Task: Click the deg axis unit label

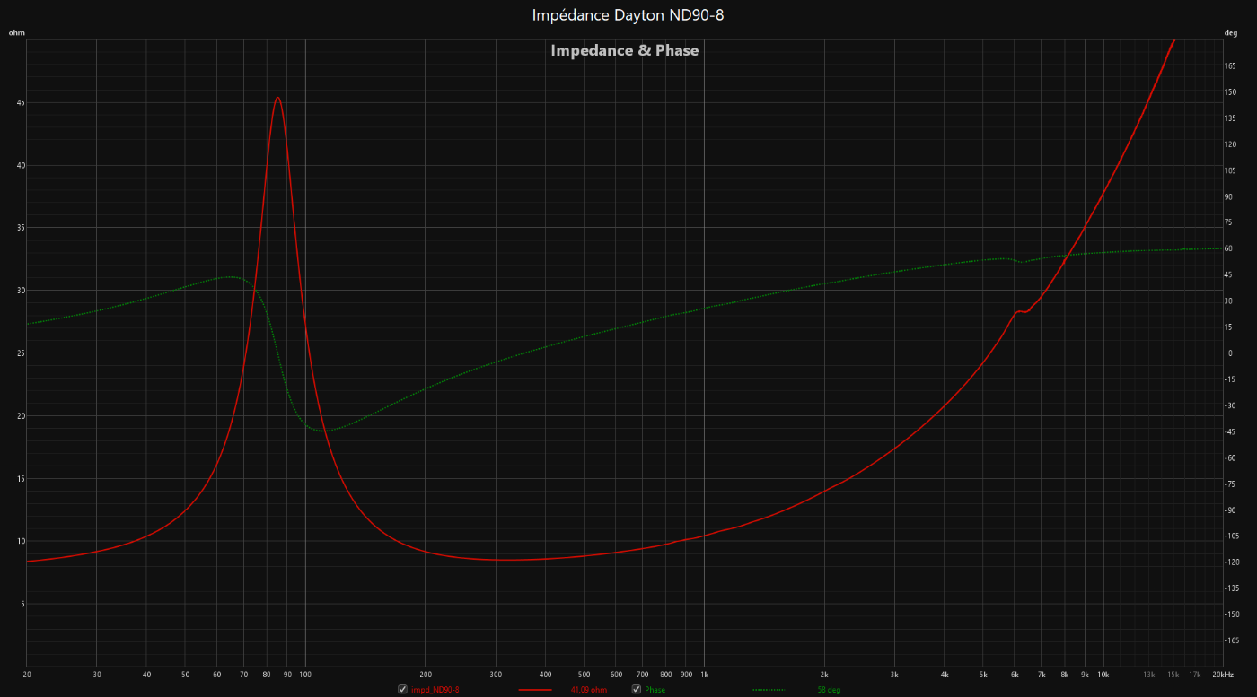Action: coord(1230,33)
